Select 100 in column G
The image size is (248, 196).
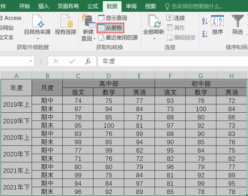click(201, 109)
